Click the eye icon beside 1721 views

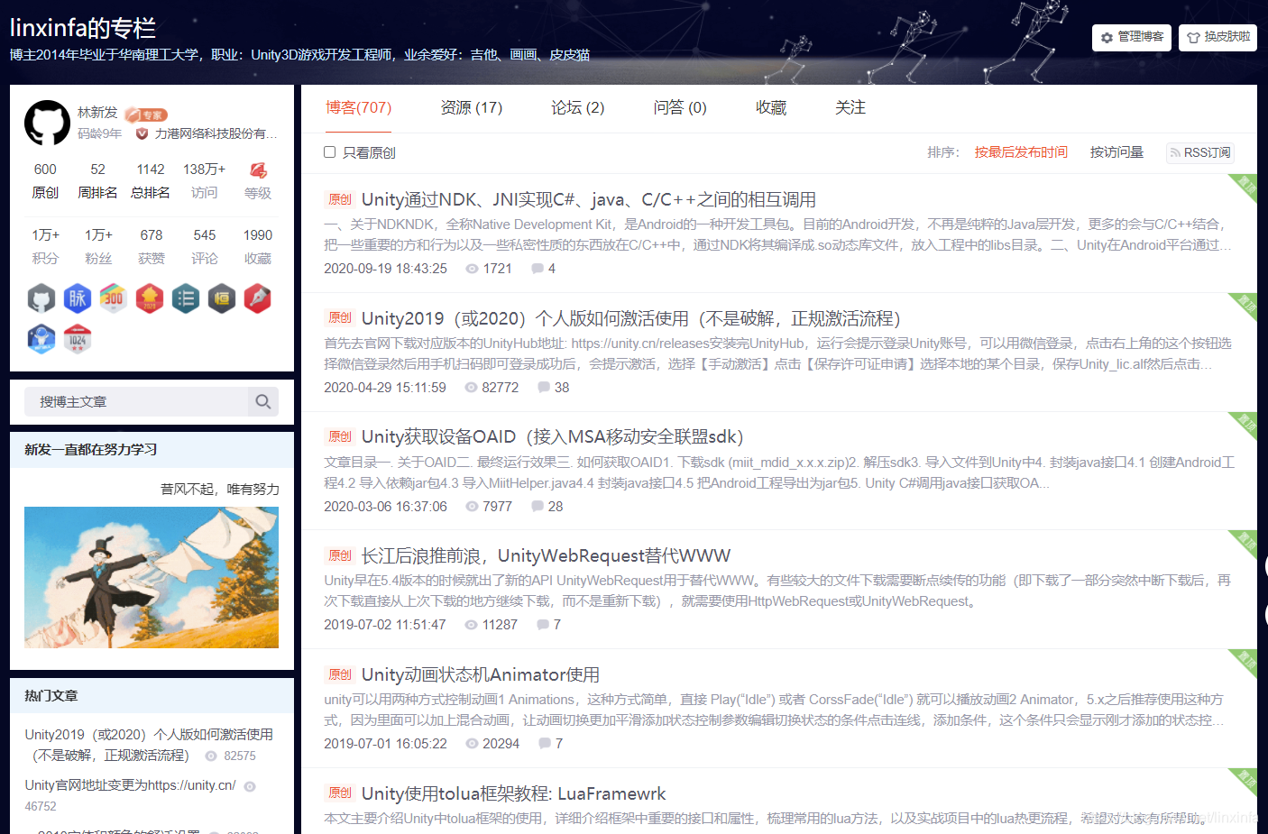[472, 269]
